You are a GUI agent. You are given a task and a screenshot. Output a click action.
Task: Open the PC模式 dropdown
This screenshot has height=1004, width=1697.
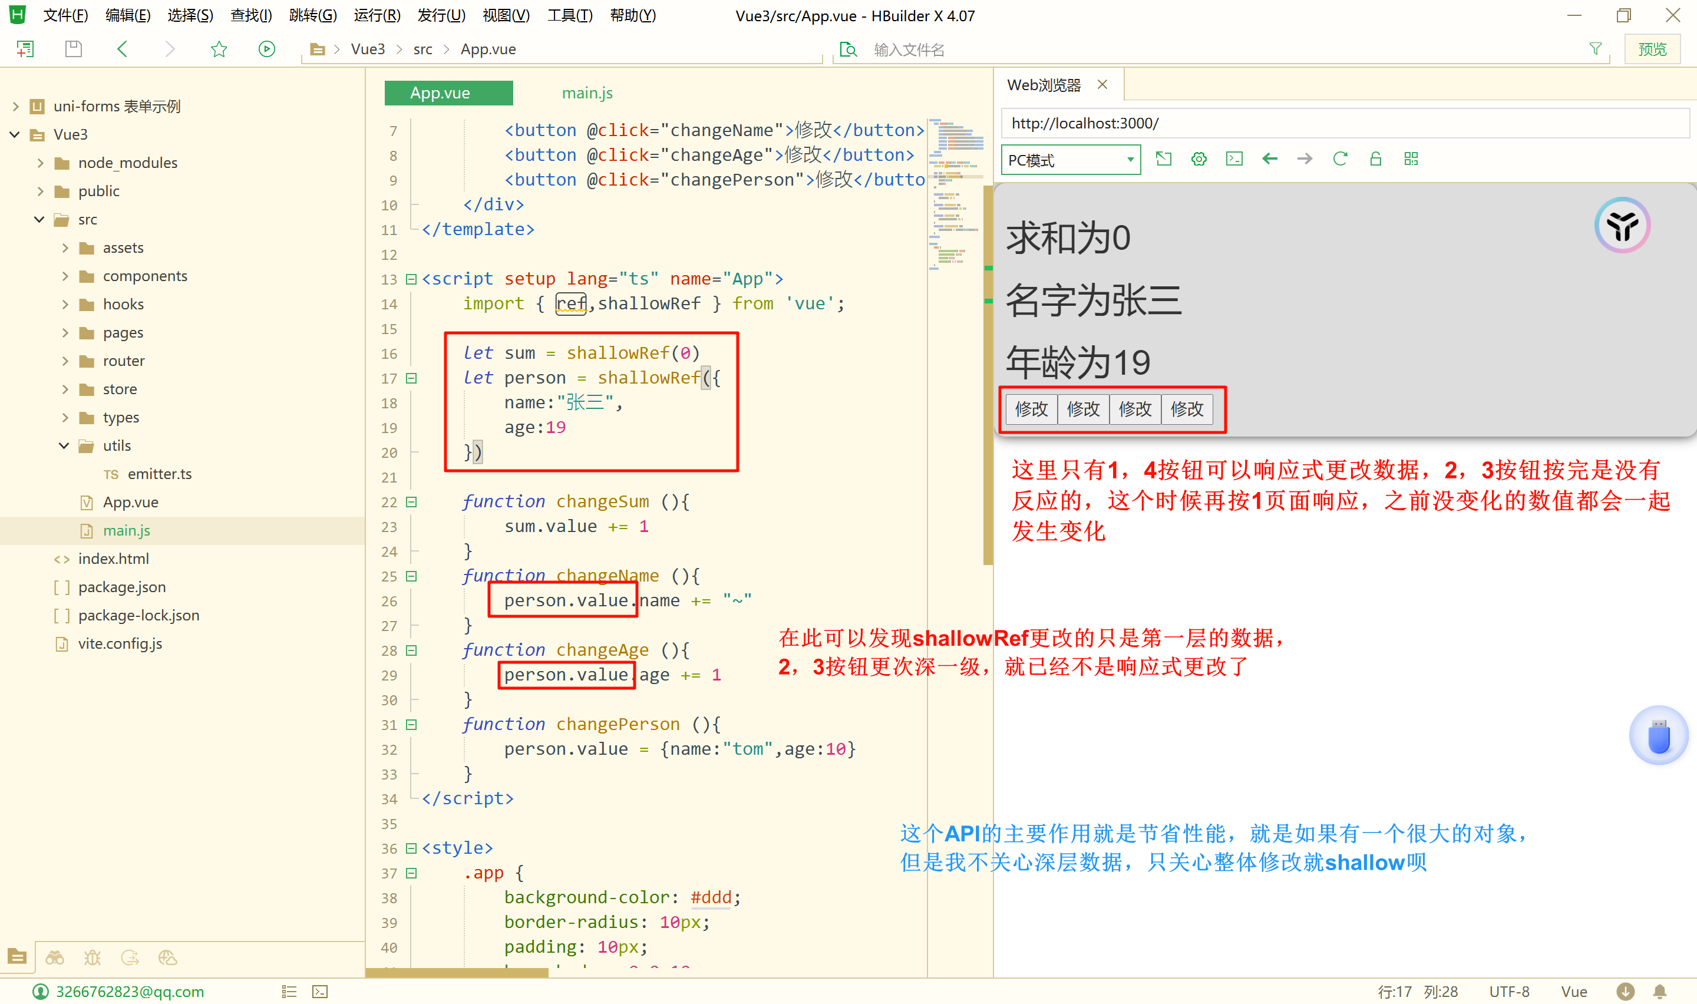pyautogui.click(x=1070, y=160)
